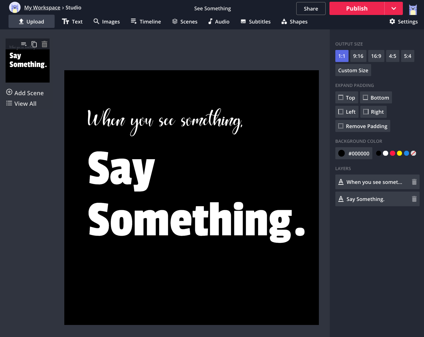Choose the transparent no-color swatch
The width and height of the screenshot is (424, 337).
pos(413,153)
